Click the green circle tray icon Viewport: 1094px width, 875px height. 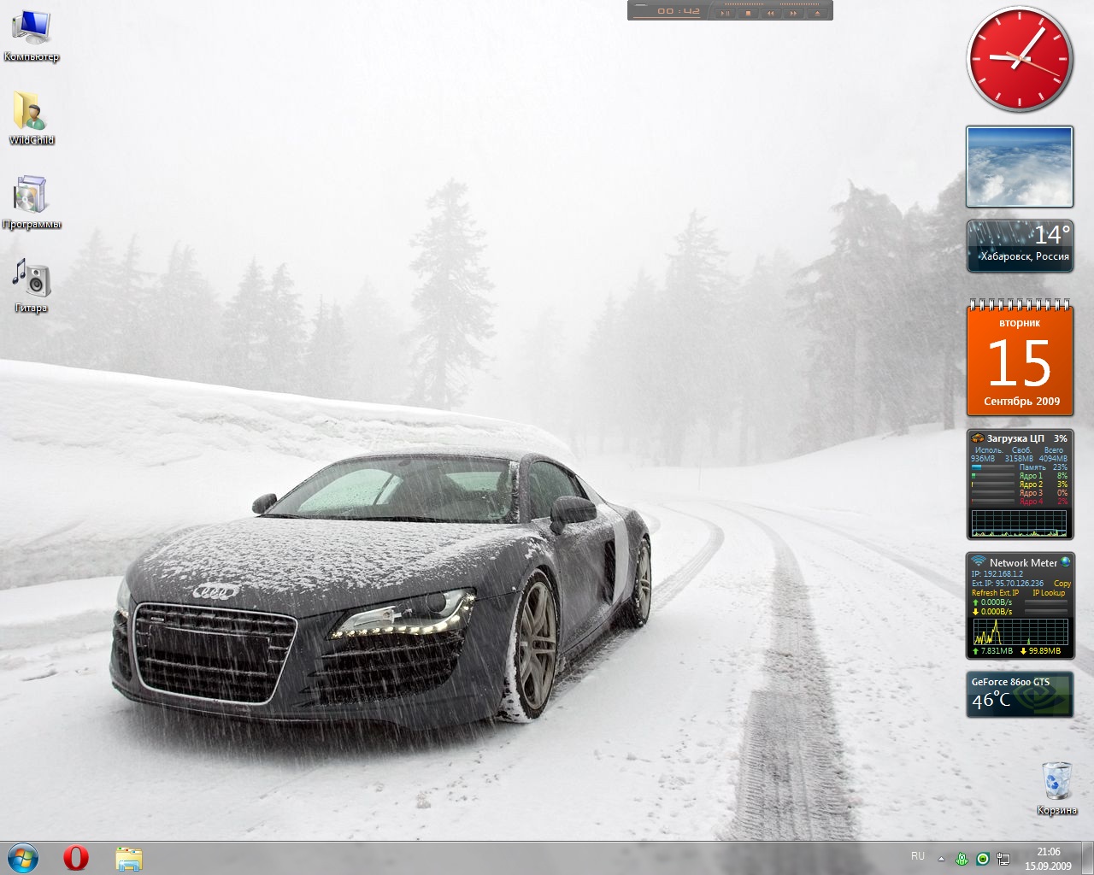click(x=983, y=859)
